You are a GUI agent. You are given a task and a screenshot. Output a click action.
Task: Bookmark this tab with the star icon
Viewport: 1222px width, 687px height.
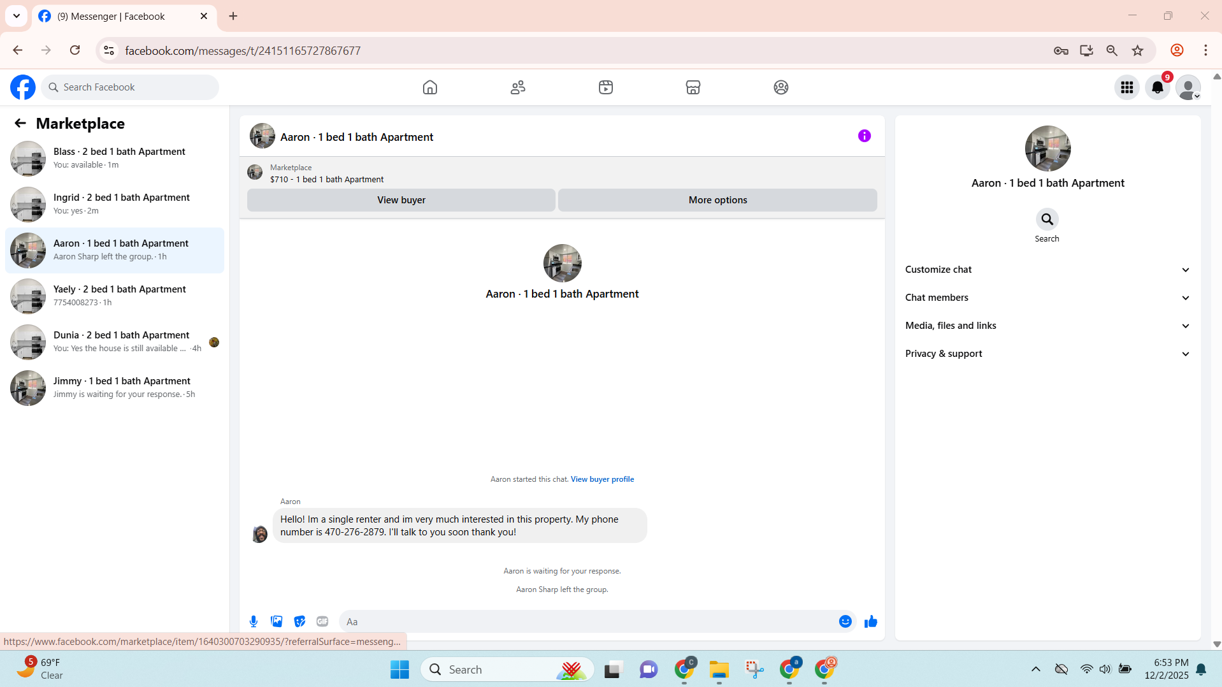(x=1138, y=50)
